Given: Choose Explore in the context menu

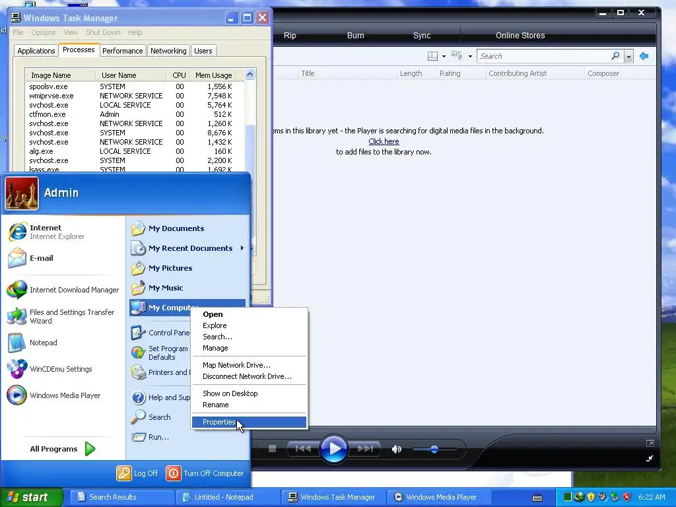Looking at the screenshot, I should (x=249, y=325).
